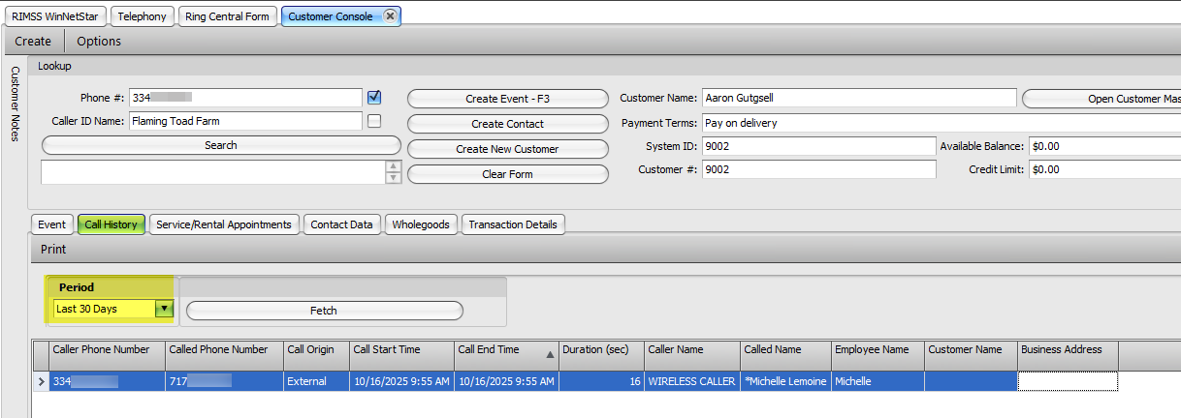Screen dimensions: 1181x418
Task: Click the Customer Name field
Action: coord(858,98)
